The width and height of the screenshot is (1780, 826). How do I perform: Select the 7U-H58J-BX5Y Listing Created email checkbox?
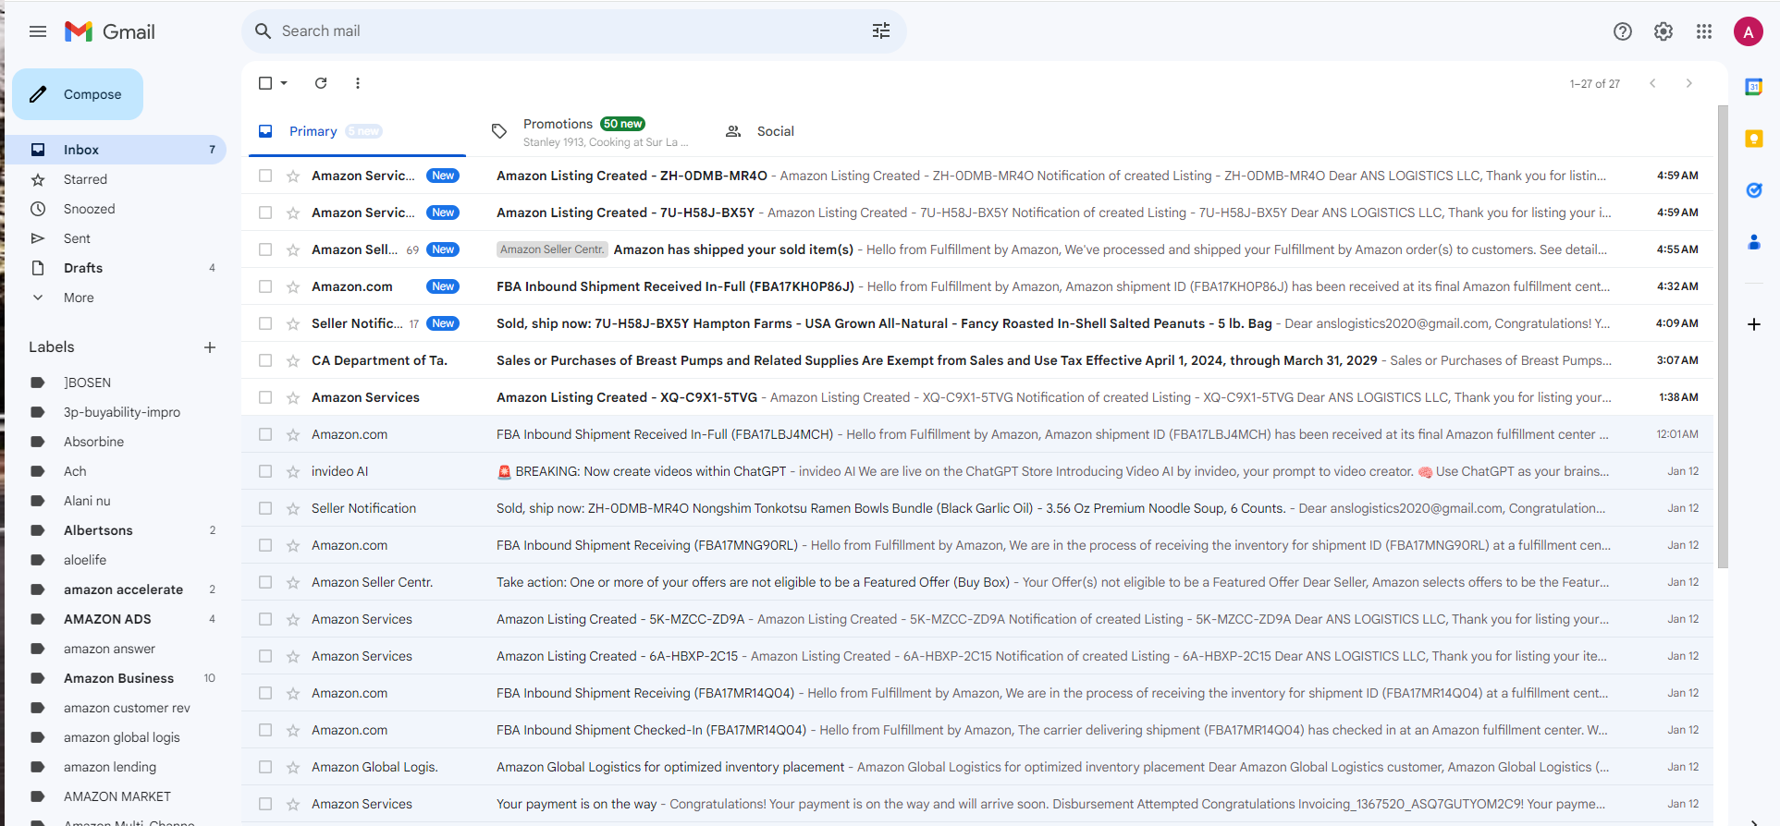point(265,213)
